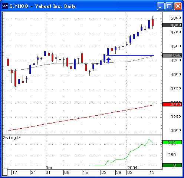
Task: Click the small box at bottom-left of time axis
Action: click(x=5, y=172)
